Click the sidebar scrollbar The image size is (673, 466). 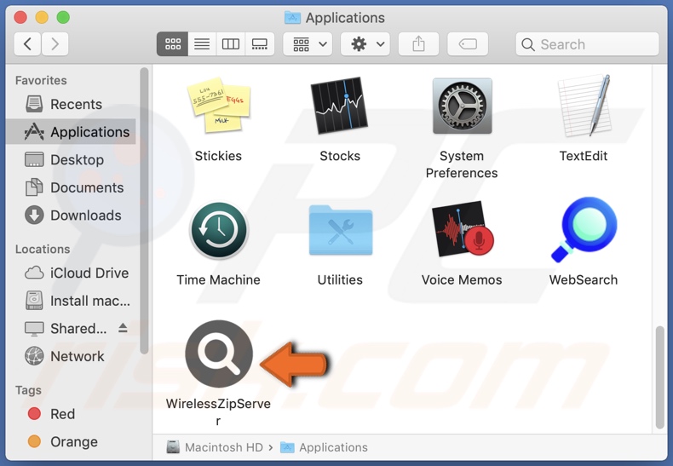pos(144,210)
